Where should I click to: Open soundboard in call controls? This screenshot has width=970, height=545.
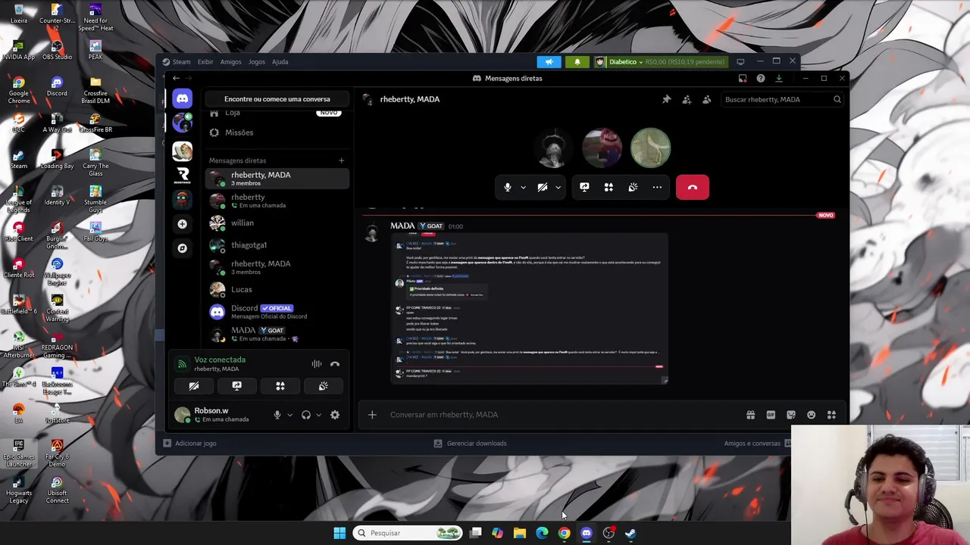(633, 187)
